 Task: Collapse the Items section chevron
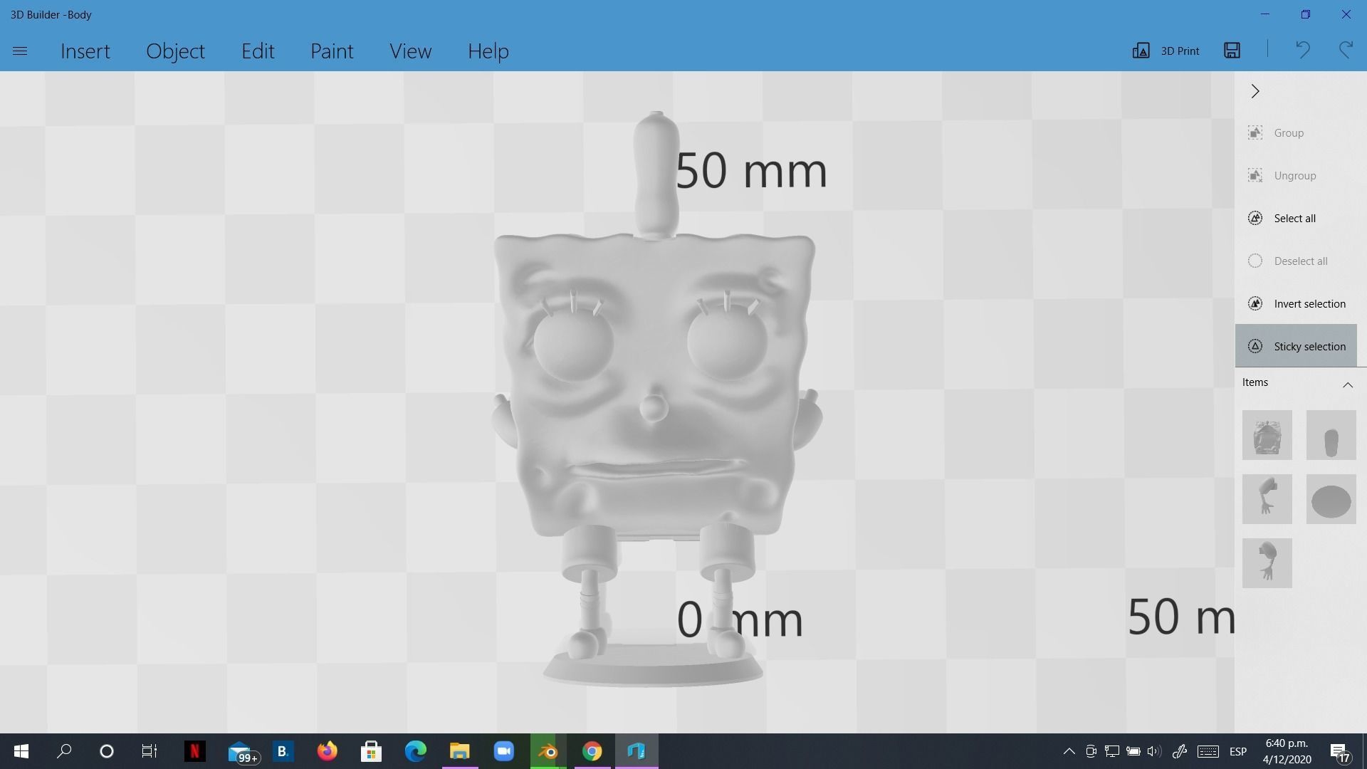(x=1347, y=384)
